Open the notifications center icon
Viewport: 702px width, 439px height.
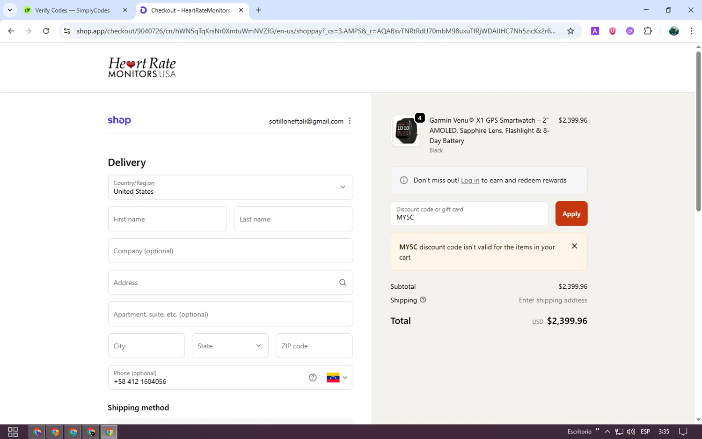pyautogui.click(x=683, y=432)
